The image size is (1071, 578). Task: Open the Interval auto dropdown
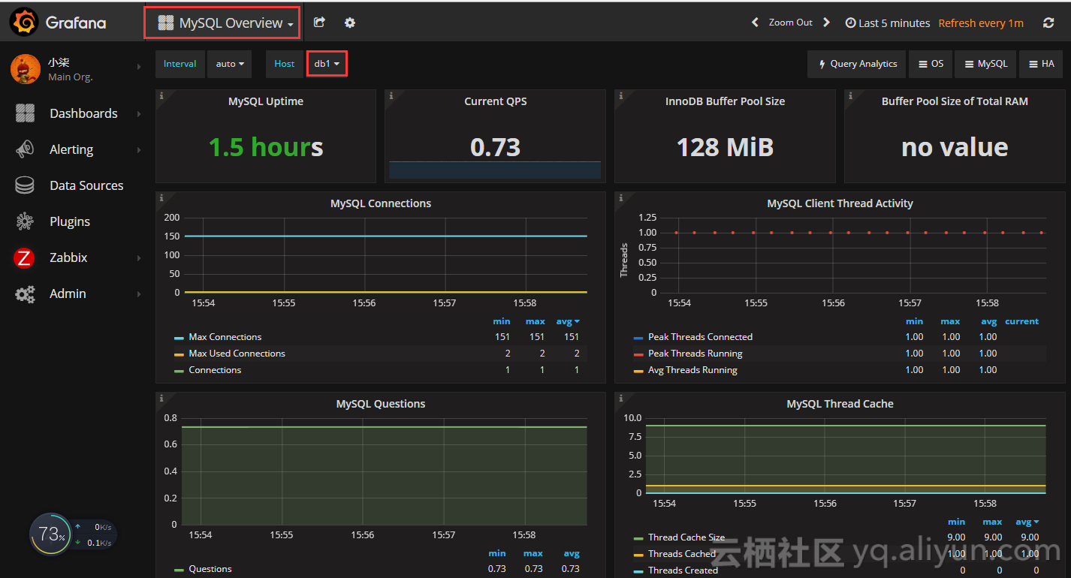pos(230,64)
